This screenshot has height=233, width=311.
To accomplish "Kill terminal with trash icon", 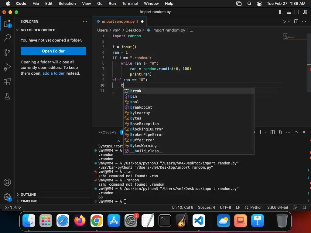I will (x=280, y=132).
